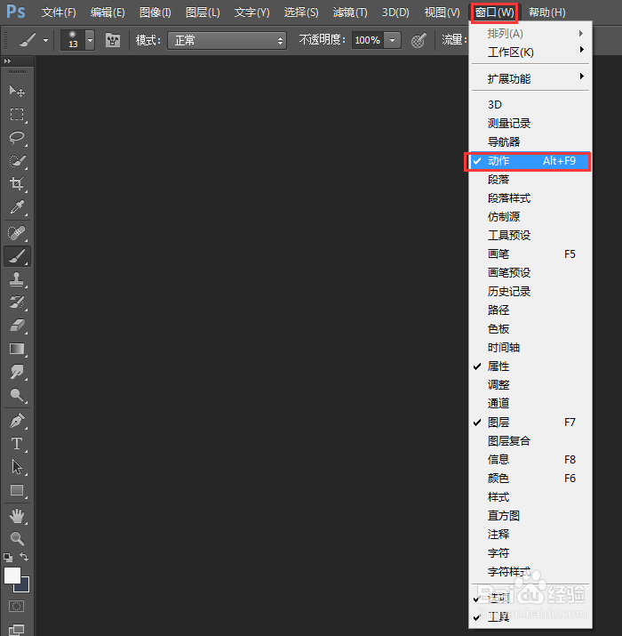Select the Zoom tool
Screen dimensions: 622x636
pyautogui.click(x=17, y=539)
